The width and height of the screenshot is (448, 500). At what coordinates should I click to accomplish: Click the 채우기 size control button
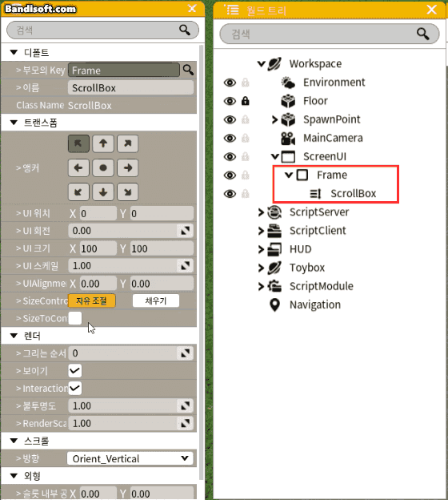[156, 300]
